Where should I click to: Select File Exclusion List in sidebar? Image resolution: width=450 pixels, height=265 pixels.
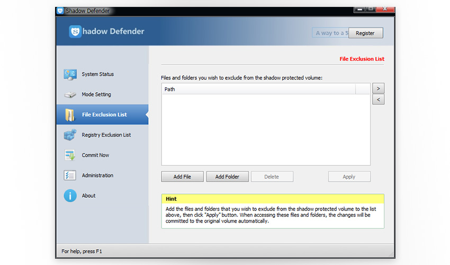pyautogui.click(x=103, y=114)
